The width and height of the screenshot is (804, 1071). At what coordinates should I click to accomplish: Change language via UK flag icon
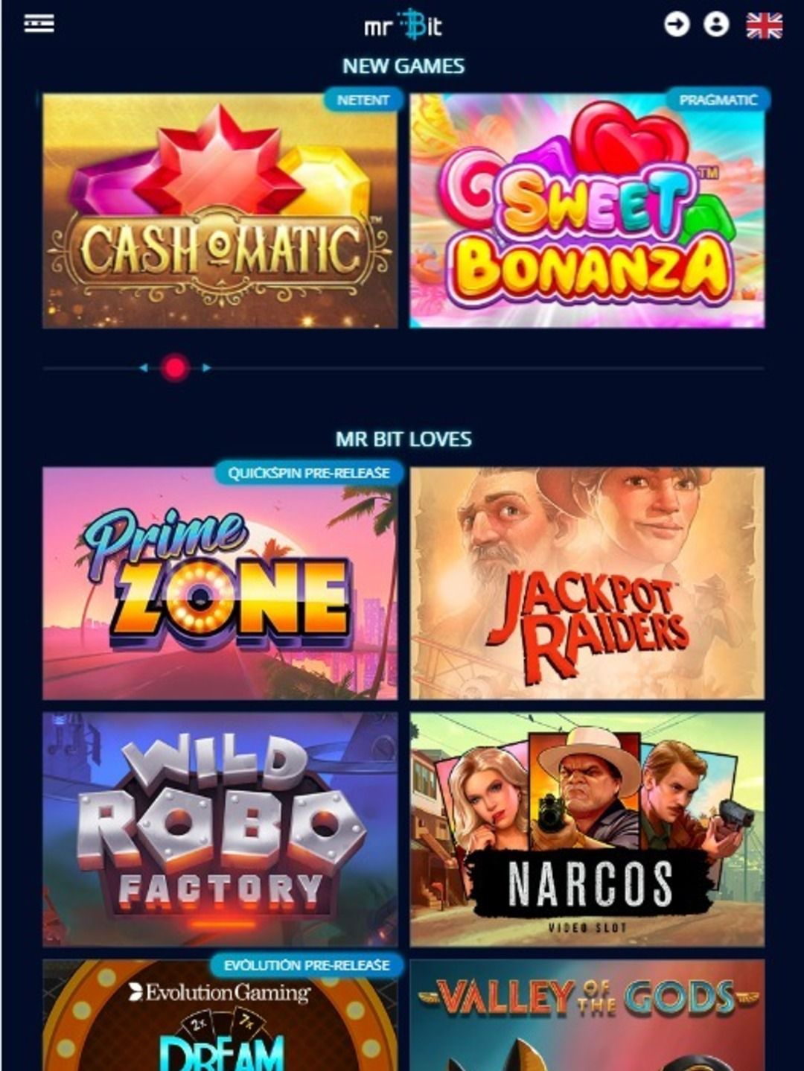(765, 25)
